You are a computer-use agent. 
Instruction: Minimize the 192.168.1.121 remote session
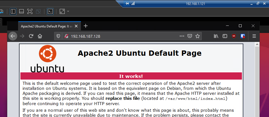pyautogui.click(x=251, y=4)
